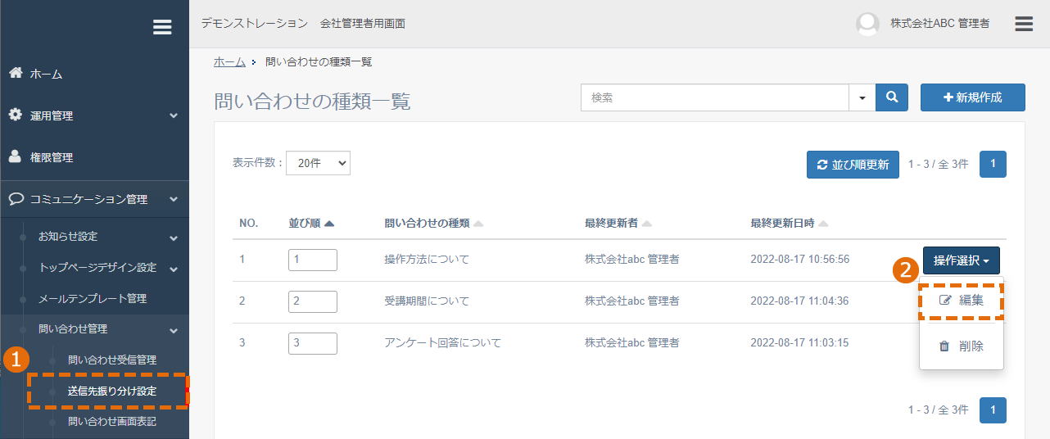Click the NO. column header
Viewport: 1050px width, 439px height.
point(249,224)
